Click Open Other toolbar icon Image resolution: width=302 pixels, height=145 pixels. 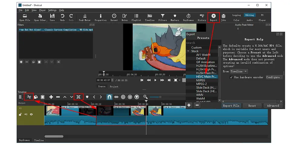[x=40, y=18]
